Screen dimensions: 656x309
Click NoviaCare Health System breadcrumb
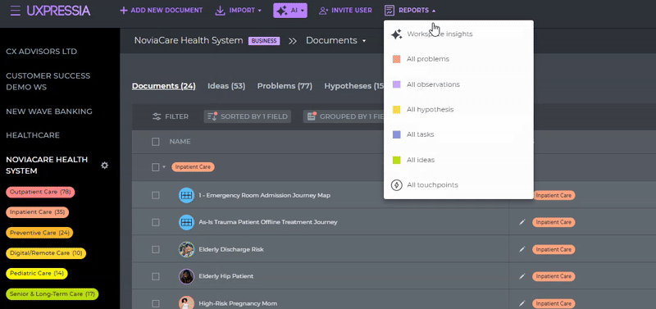(189, 40)
